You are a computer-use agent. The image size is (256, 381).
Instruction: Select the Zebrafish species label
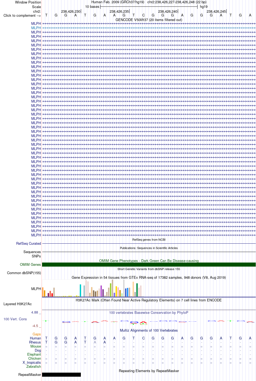coord(34,366)
